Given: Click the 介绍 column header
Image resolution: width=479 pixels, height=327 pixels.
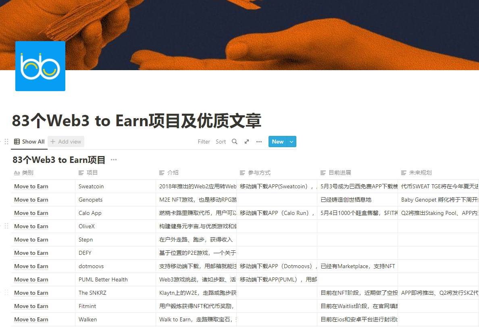Looking at the screenshot, I should point(196,173).
